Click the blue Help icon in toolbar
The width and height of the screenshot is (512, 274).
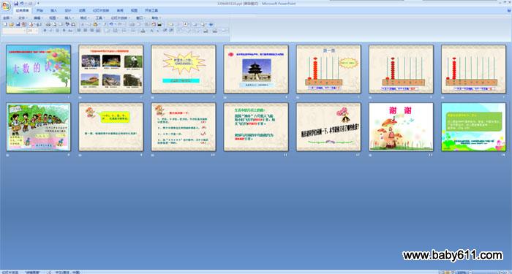click(211, 24)
